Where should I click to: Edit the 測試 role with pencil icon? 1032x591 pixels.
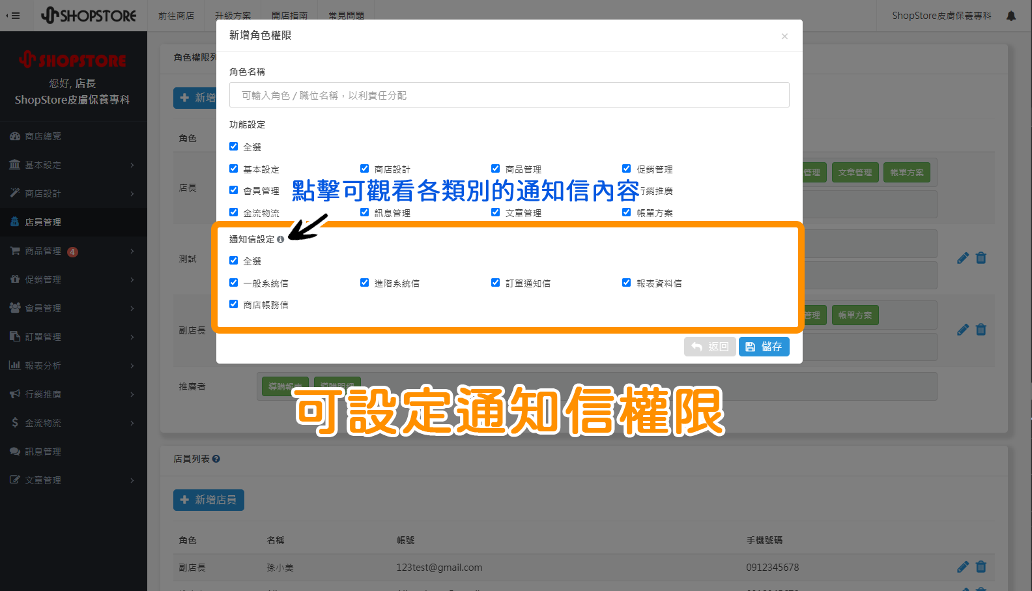963,258
